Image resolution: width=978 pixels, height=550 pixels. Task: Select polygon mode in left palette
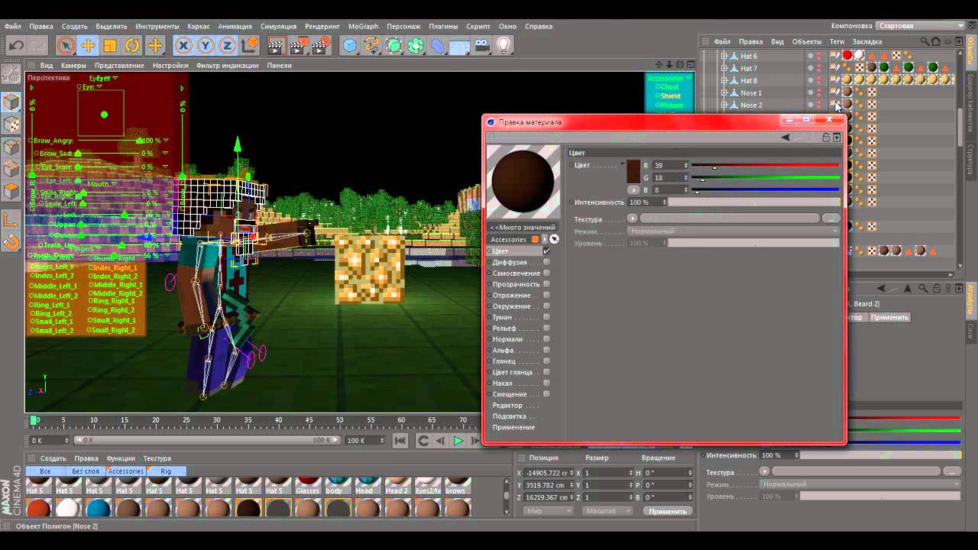11,190
